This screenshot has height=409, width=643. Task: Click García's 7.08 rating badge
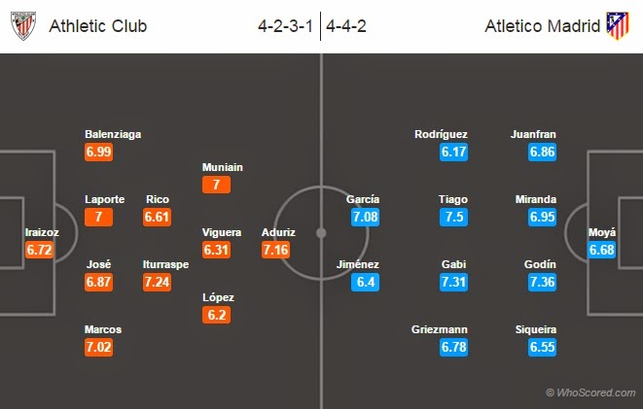[363, 217]
